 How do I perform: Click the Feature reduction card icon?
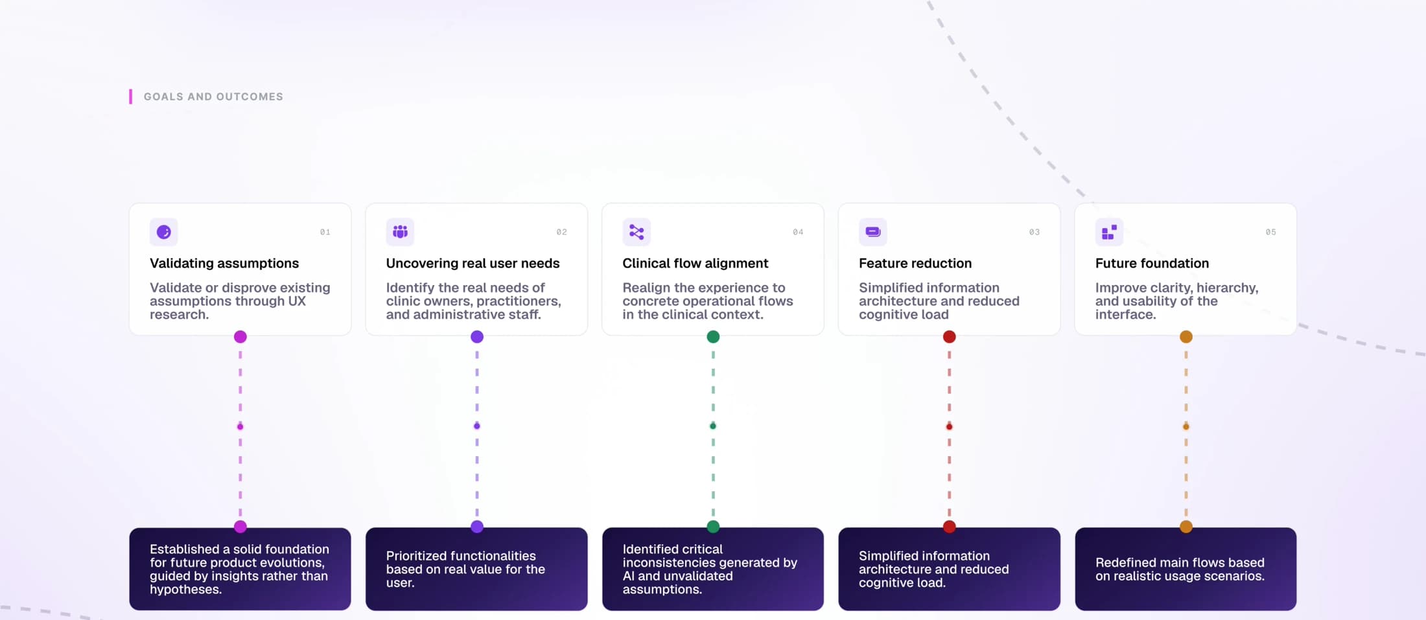click(873, 232)
